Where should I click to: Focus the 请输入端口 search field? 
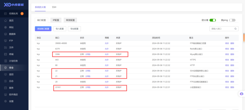click(224, 29)
